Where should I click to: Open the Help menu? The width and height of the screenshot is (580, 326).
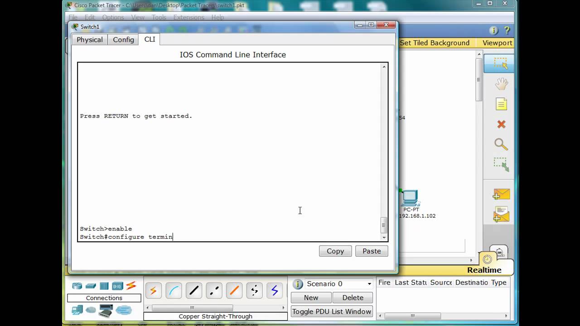click(217, 17)
